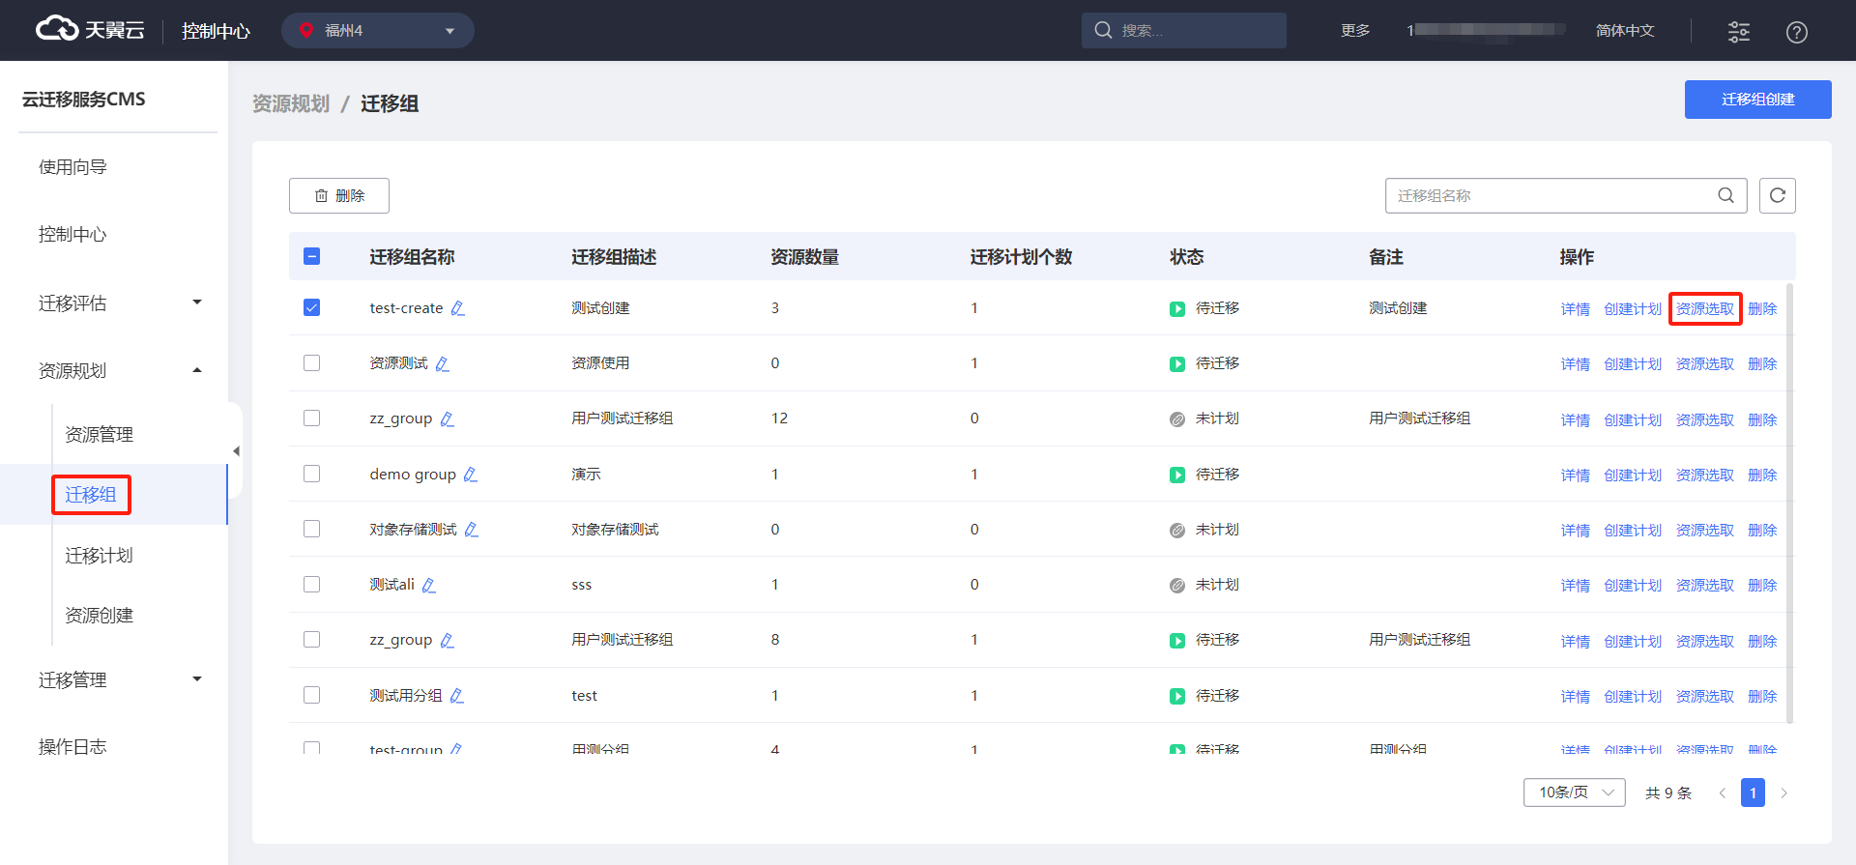Select the 测试用分组 row checkbox
This screenshot has width=1856, height=865.
pyautogui.click(x=311, y=695)
